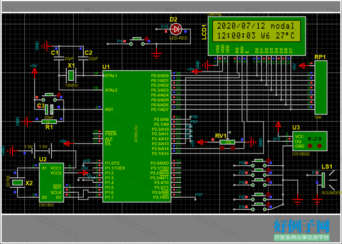This screenshot has width=342, height=244.
Task: Toggle latch on the P23 push button
Action: (268, 194)
